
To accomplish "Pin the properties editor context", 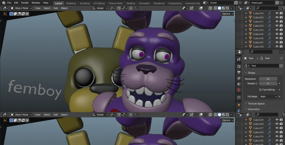I will coord(281,58).
